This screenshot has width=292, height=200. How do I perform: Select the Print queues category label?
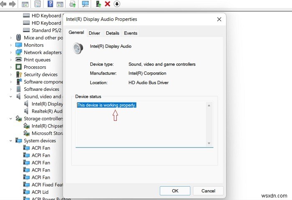[37, 60]
